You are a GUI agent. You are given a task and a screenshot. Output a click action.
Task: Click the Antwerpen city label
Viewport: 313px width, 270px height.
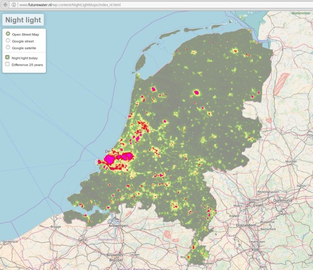click(x=119, y=226)
